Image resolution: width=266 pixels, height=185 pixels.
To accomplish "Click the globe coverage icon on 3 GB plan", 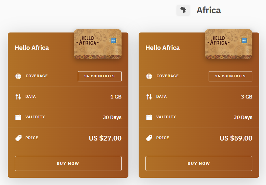I will (x=149, y=76).
